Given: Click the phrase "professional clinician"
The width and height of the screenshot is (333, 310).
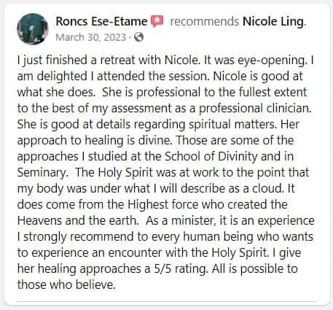Looking at the screenshot, I should (x=254, y=109).
